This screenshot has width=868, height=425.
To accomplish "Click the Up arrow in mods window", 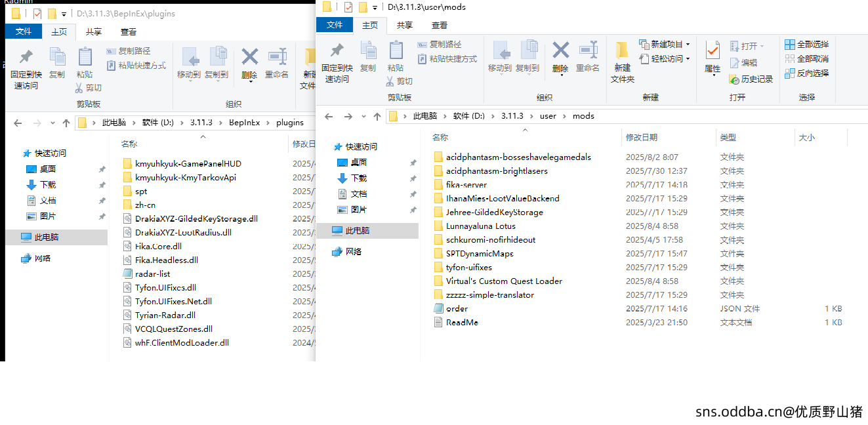I will tap(377, 116).
